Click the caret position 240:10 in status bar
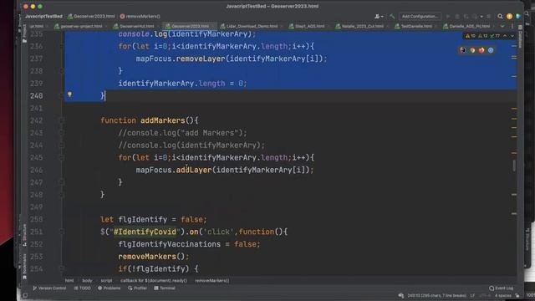This screenshot has height=301, width=535. [x=436, y=295]
